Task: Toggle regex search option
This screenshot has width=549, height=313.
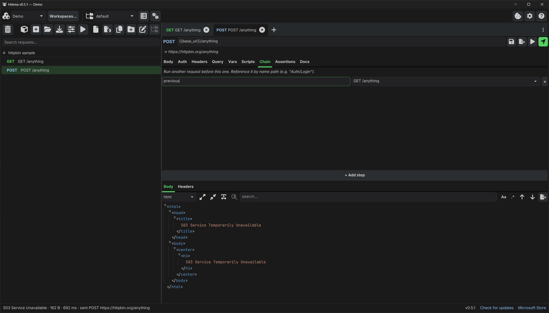Action: (x=513, y=197)
